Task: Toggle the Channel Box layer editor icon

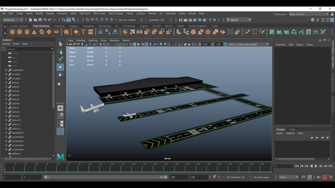Action: (x=332, y=20)
